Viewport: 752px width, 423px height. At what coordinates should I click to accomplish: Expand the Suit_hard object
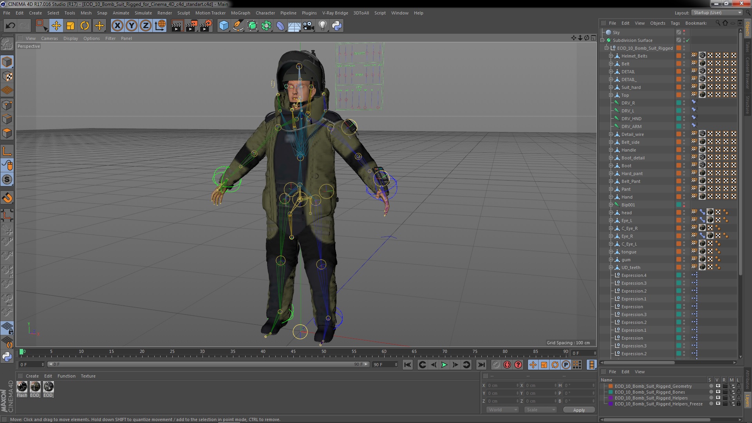tap(611, 87)
